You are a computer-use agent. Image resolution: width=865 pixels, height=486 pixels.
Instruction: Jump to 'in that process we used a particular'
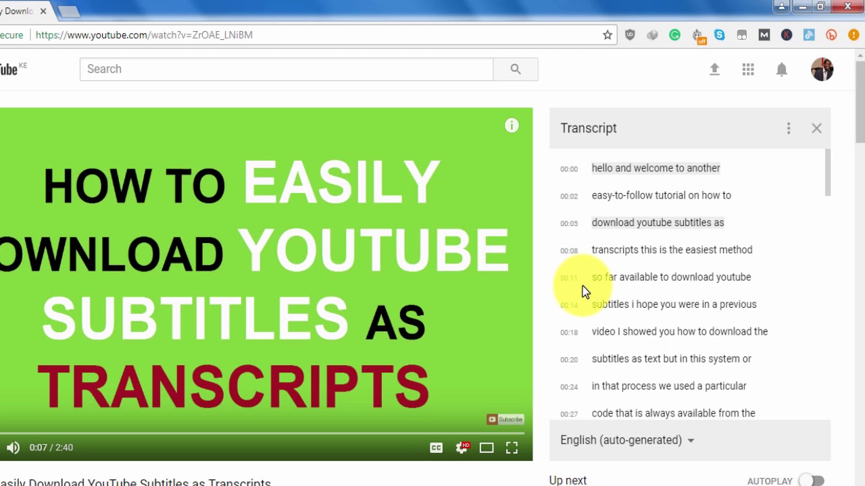click(x=669, y=386)
